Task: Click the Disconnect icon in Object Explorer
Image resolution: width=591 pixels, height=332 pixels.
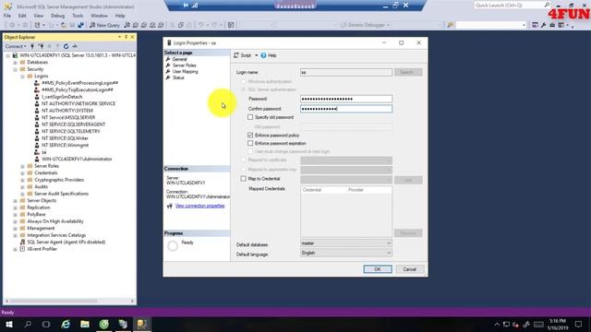Action: (x=41, y=46)
